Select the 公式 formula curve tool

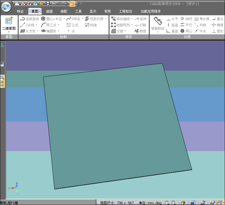coord(72,25)
